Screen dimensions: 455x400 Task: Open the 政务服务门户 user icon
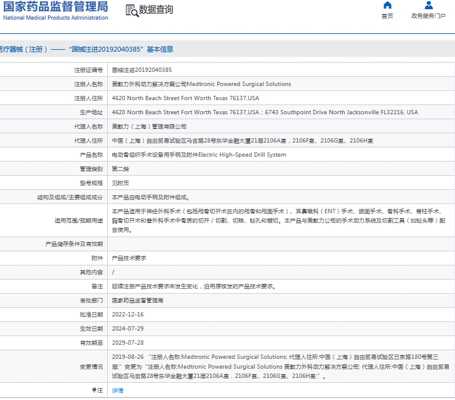click(x=429, y=5)
